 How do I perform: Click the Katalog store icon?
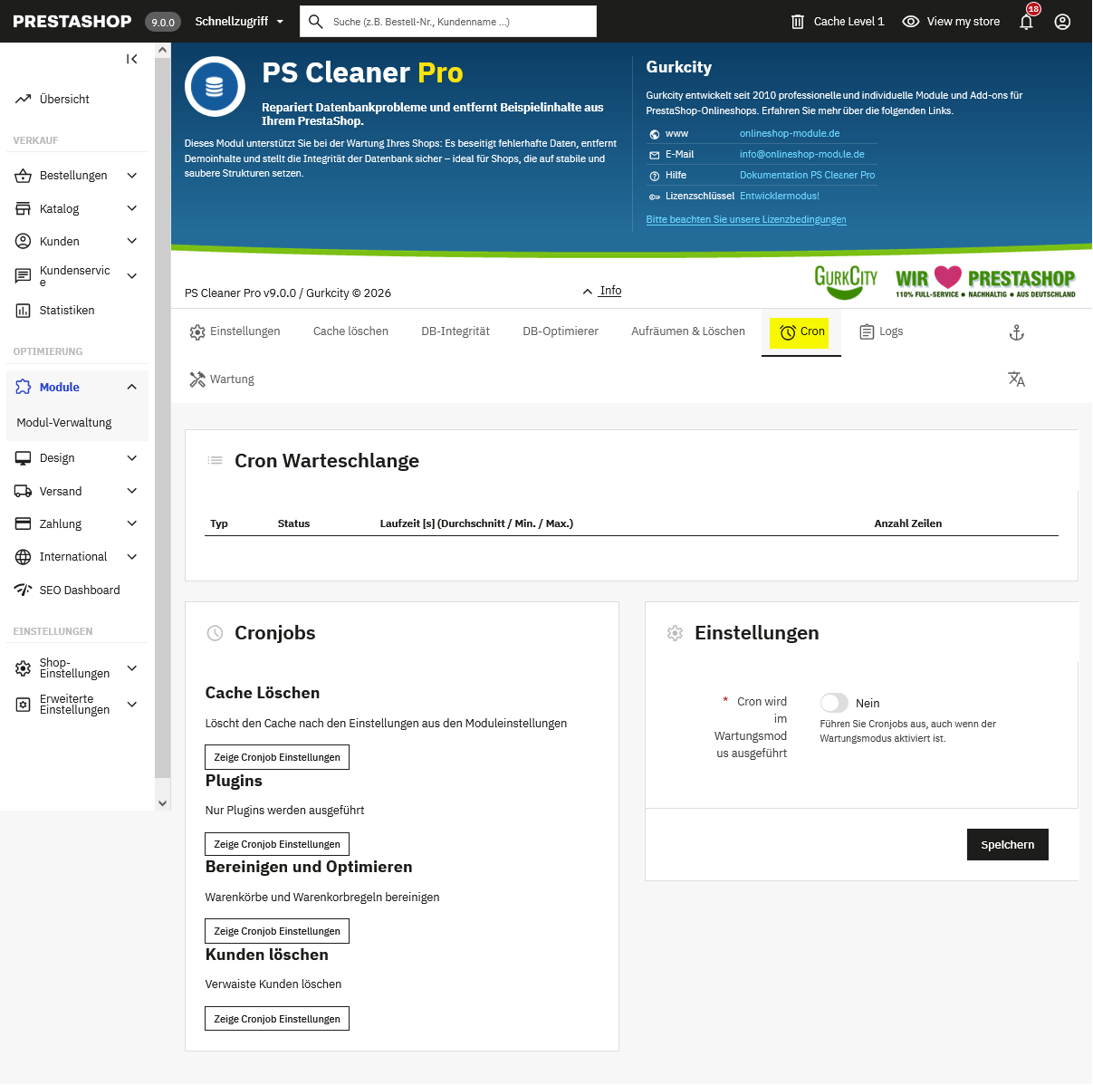coord(24,209)
